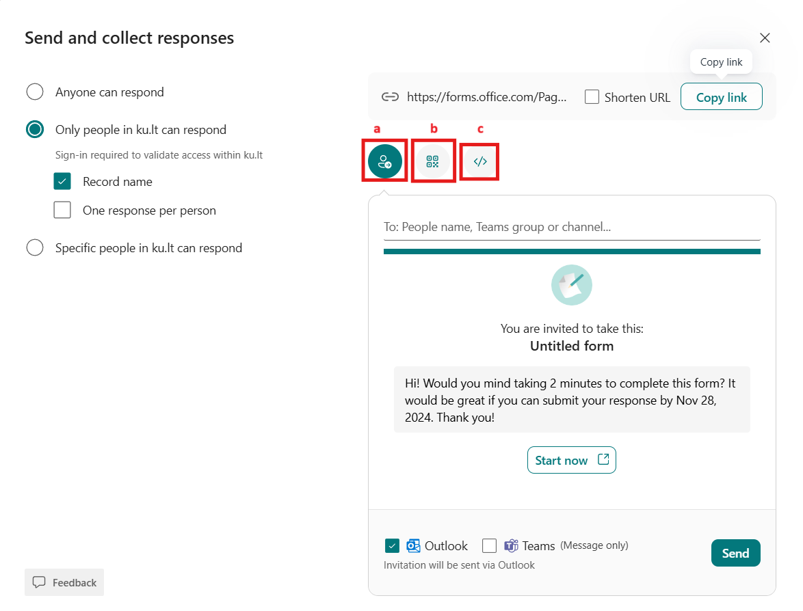Select the Anyone can respond option

pos(34,91)
